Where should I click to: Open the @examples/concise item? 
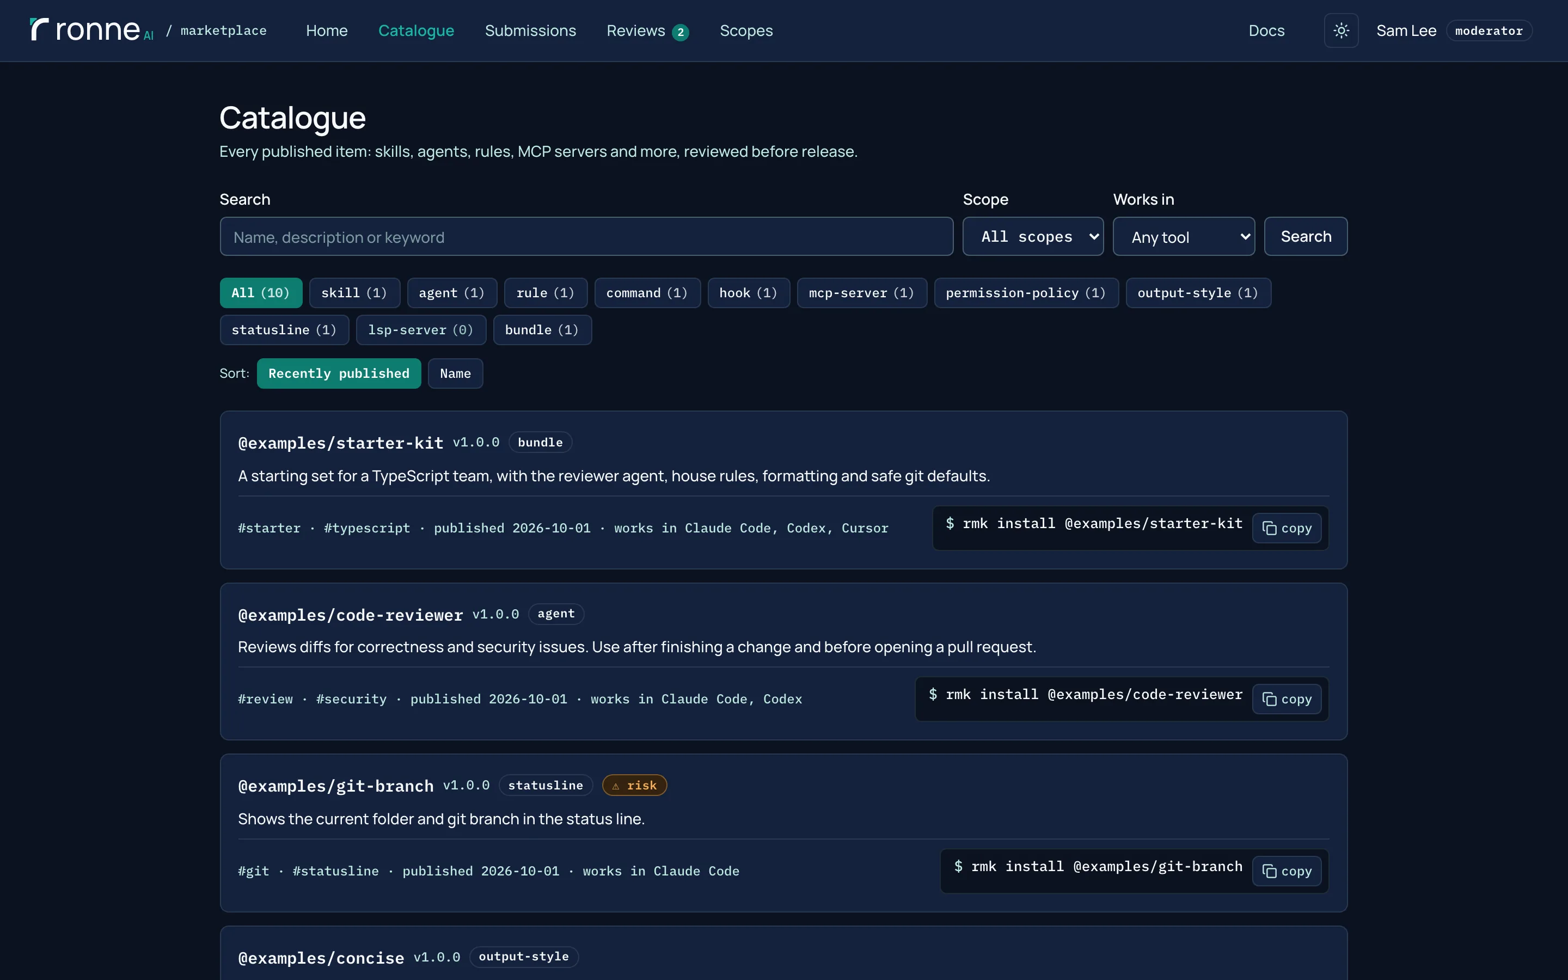321,957
